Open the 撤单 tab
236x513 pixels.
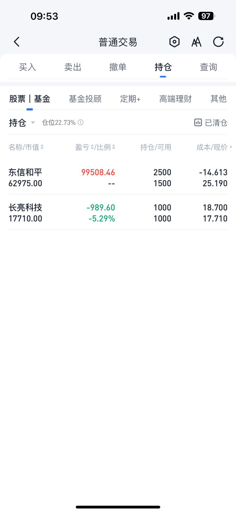(118, 67)
